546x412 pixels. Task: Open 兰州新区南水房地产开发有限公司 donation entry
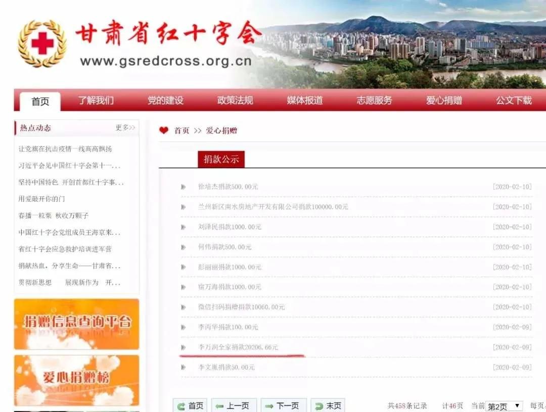click(273, 207)
